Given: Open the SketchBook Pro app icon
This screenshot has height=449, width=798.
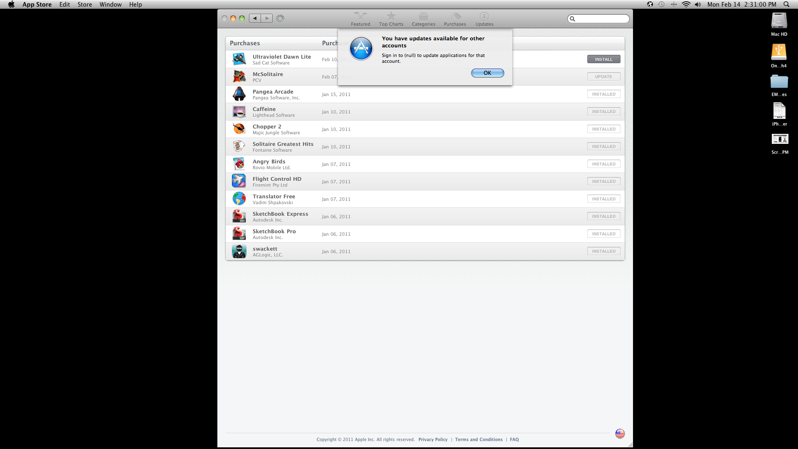Looking at the screenshot, I should pos(239,234).
